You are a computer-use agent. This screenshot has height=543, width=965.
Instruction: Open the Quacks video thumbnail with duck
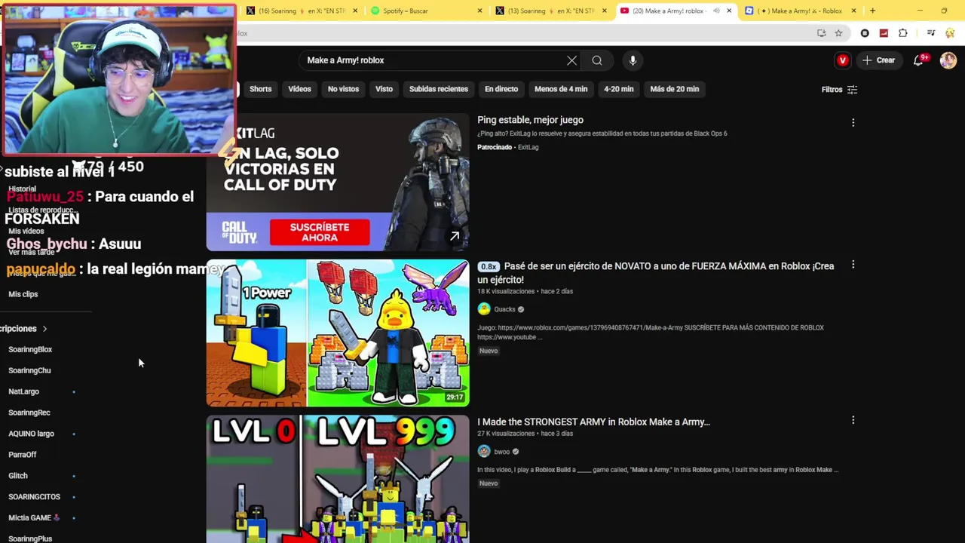click(338, 333)
